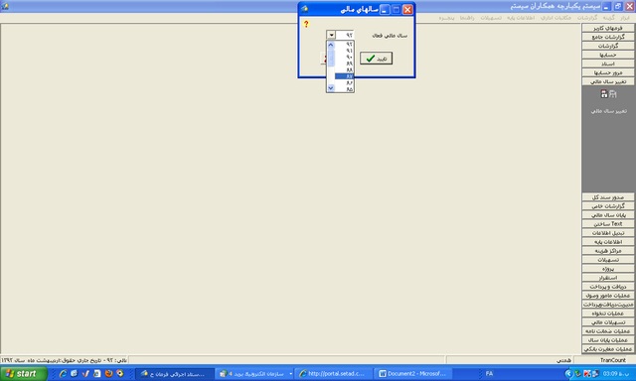Click the list scrollbar up arrow
This screenshot has height=381, width=636.
click(331, 45)
